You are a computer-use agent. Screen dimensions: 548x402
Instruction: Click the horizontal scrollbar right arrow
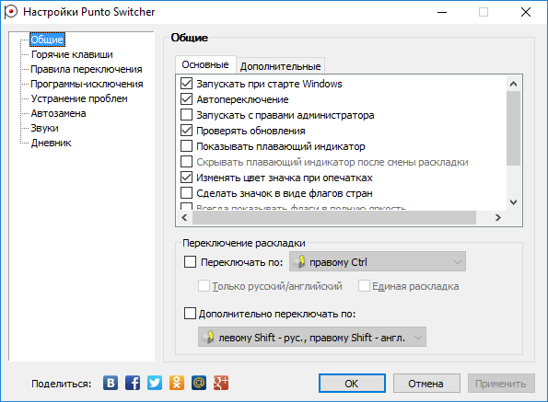click(498, 218)
